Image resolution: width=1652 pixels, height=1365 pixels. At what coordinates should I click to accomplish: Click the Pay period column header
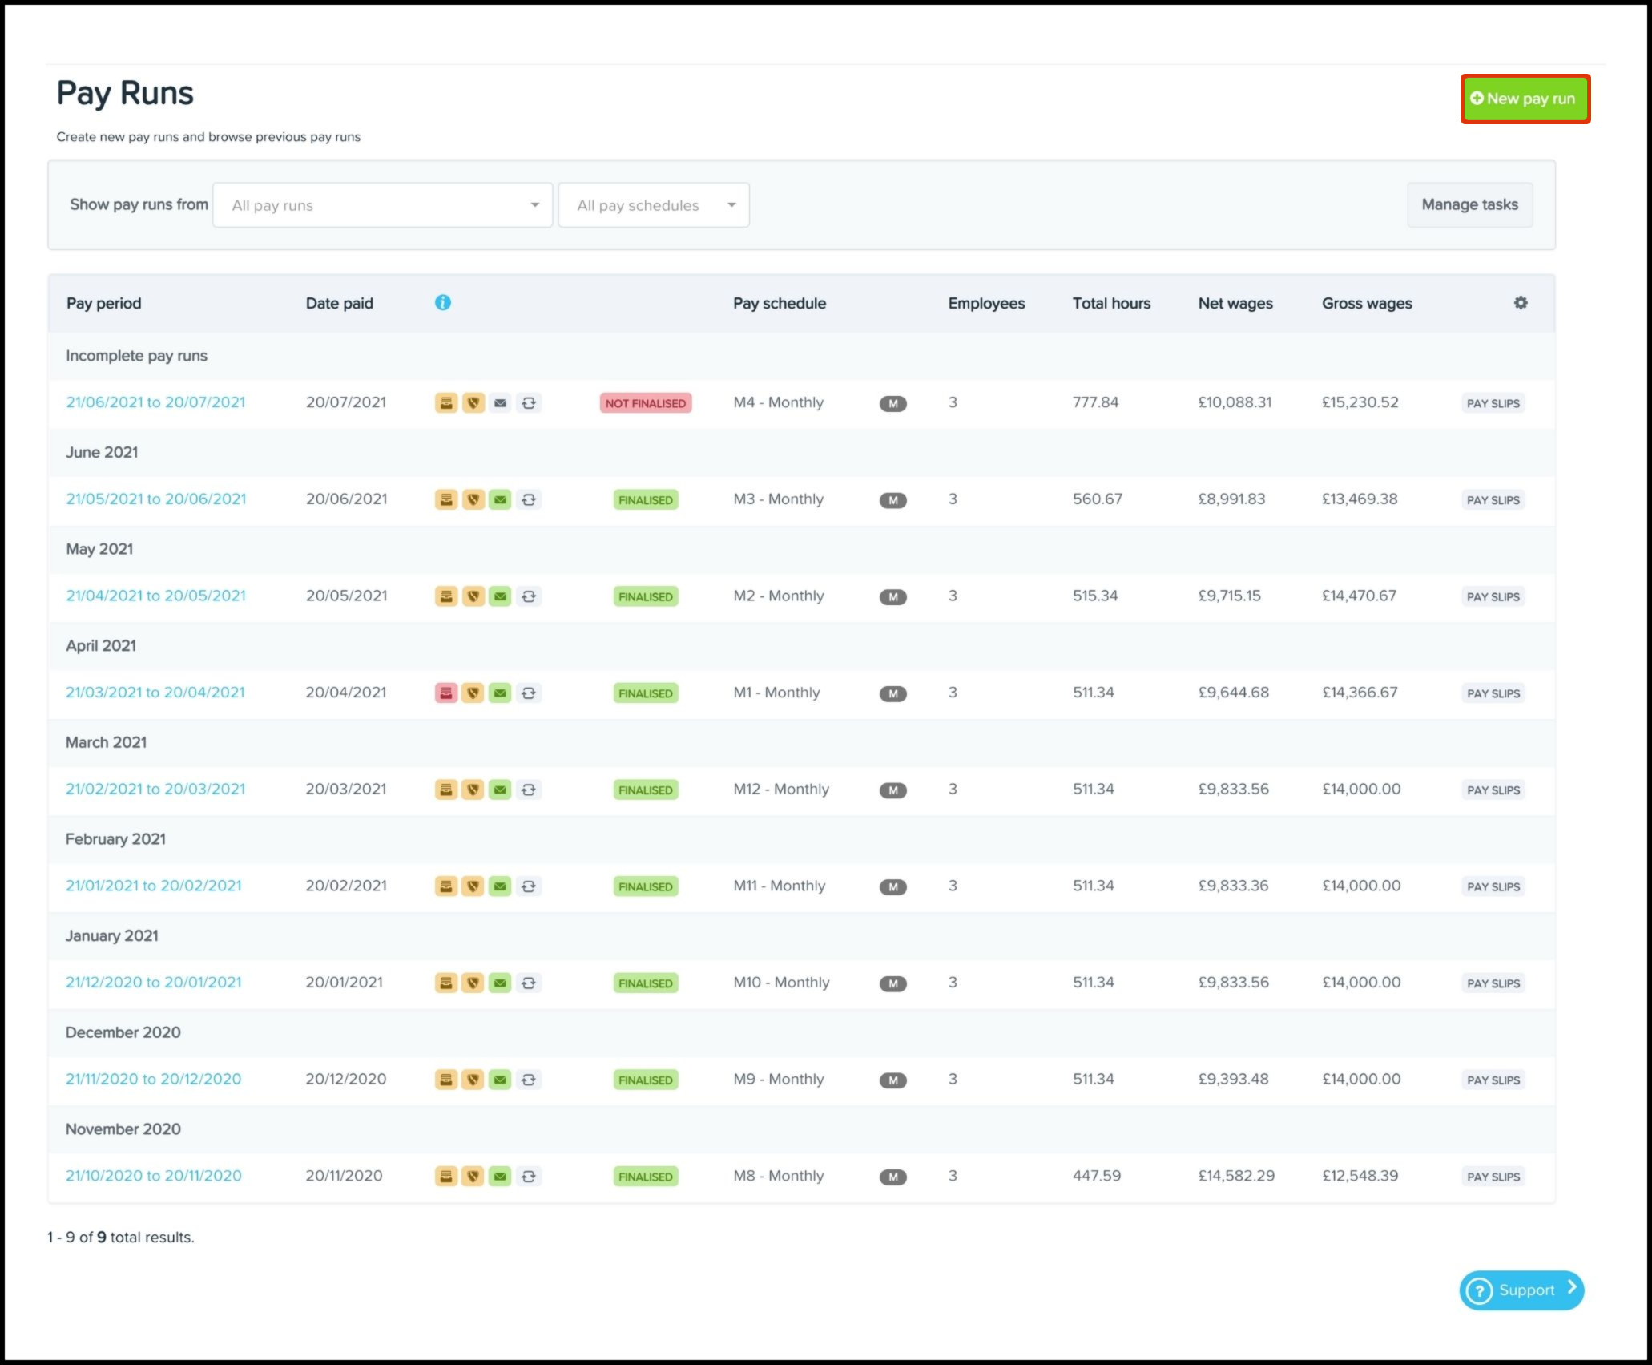tap(103, 304)
